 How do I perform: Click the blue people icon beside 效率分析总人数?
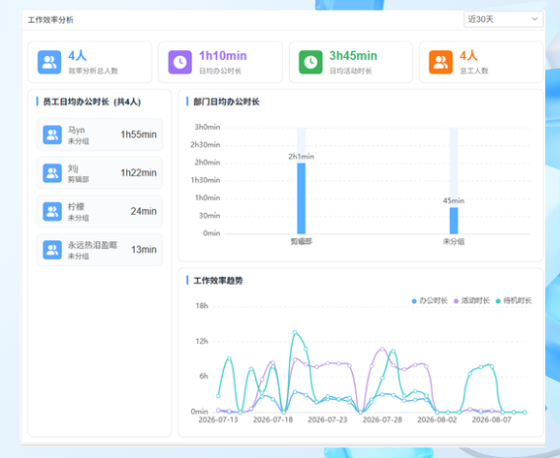click(49, 62)
